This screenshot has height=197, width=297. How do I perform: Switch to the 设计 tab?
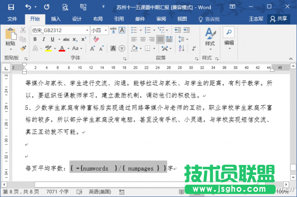77,19
